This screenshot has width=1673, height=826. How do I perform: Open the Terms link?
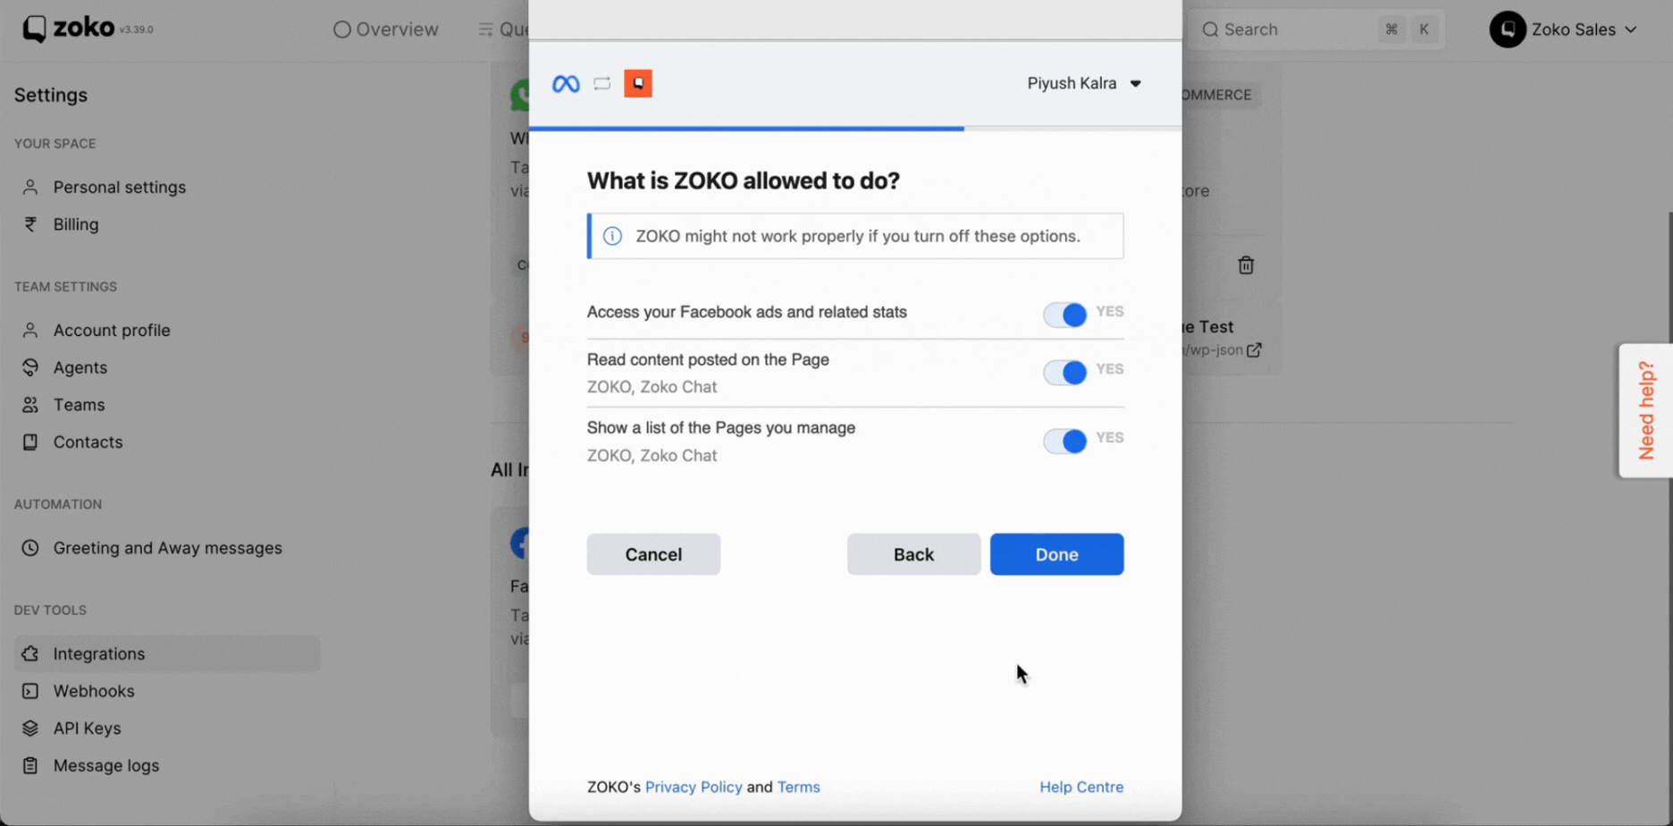[x=798, y=787]
